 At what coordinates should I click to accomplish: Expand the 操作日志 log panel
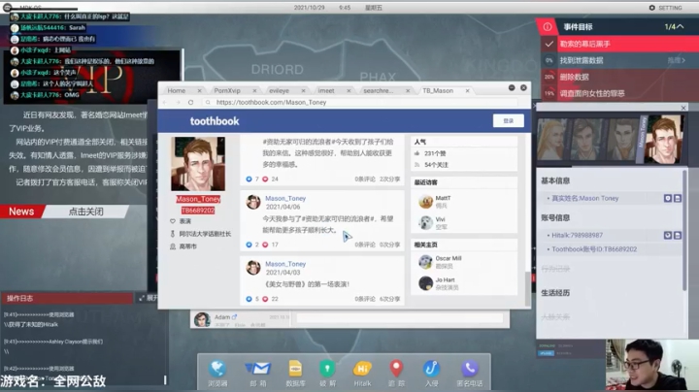click(148, 298)
